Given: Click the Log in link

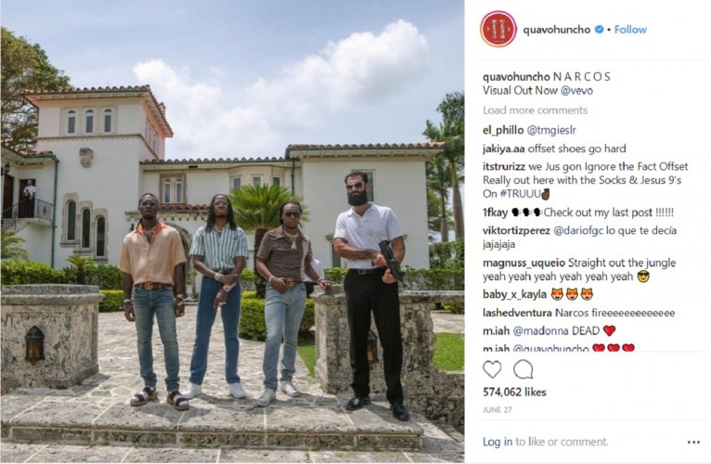Looking at the screenshot, I should click(x=498, y=442).
